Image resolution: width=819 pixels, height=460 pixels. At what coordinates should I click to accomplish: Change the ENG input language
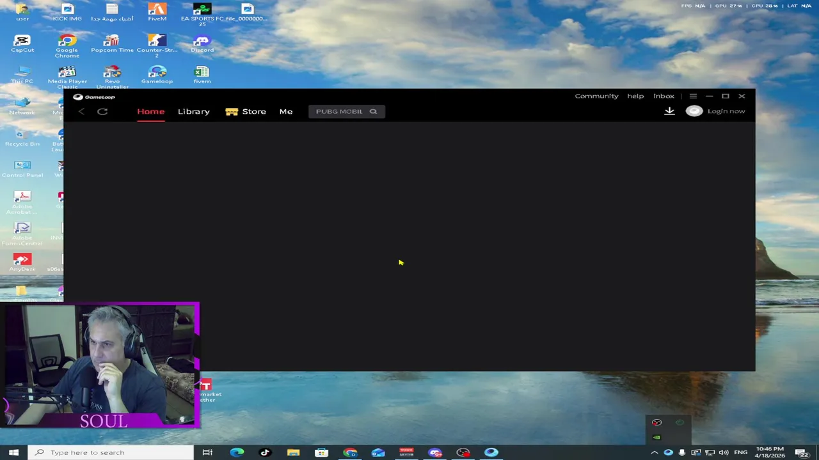pos(740,452)
